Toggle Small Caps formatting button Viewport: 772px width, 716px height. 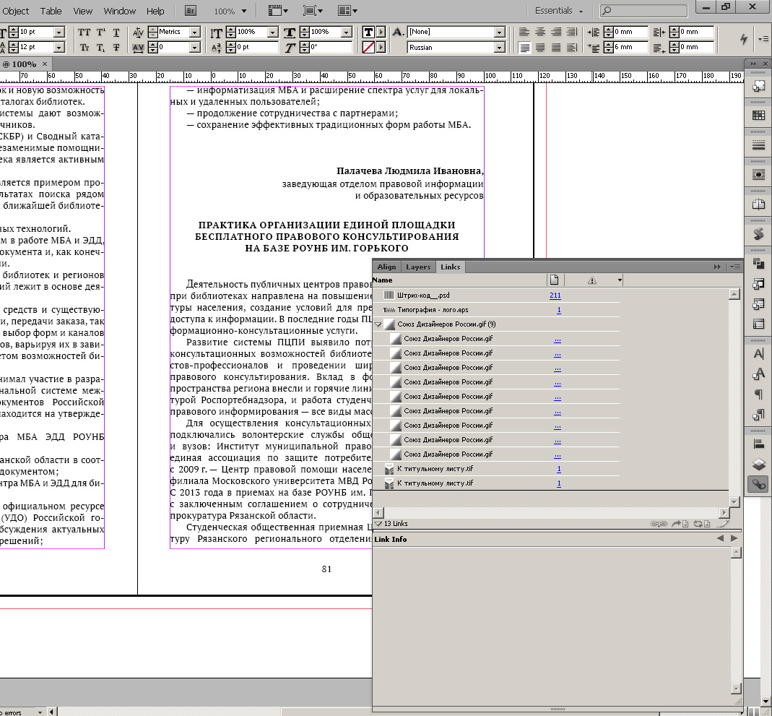84,47
